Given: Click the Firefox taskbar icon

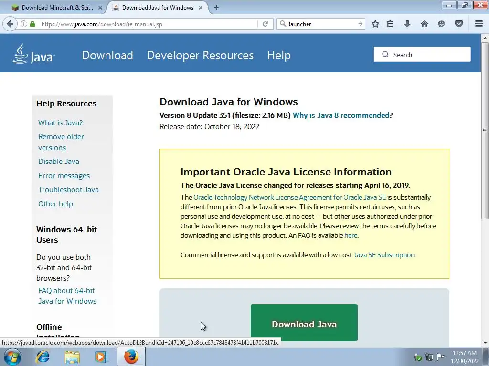Looking at the screenshot, I should (x=131, y=356).
